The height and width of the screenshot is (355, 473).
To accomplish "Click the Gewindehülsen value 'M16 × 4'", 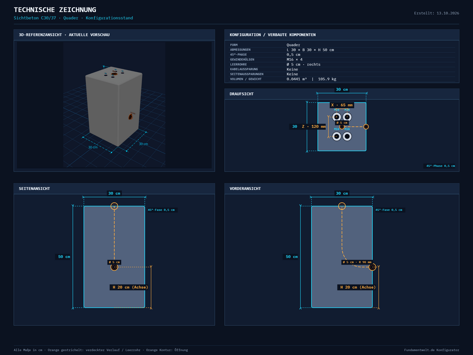I will point(294,60).
